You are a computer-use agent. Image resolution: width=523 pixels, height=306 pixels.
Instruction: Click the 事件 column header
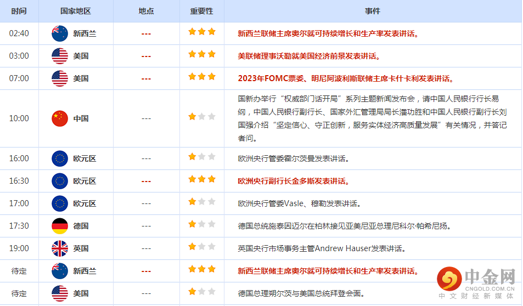372,11
